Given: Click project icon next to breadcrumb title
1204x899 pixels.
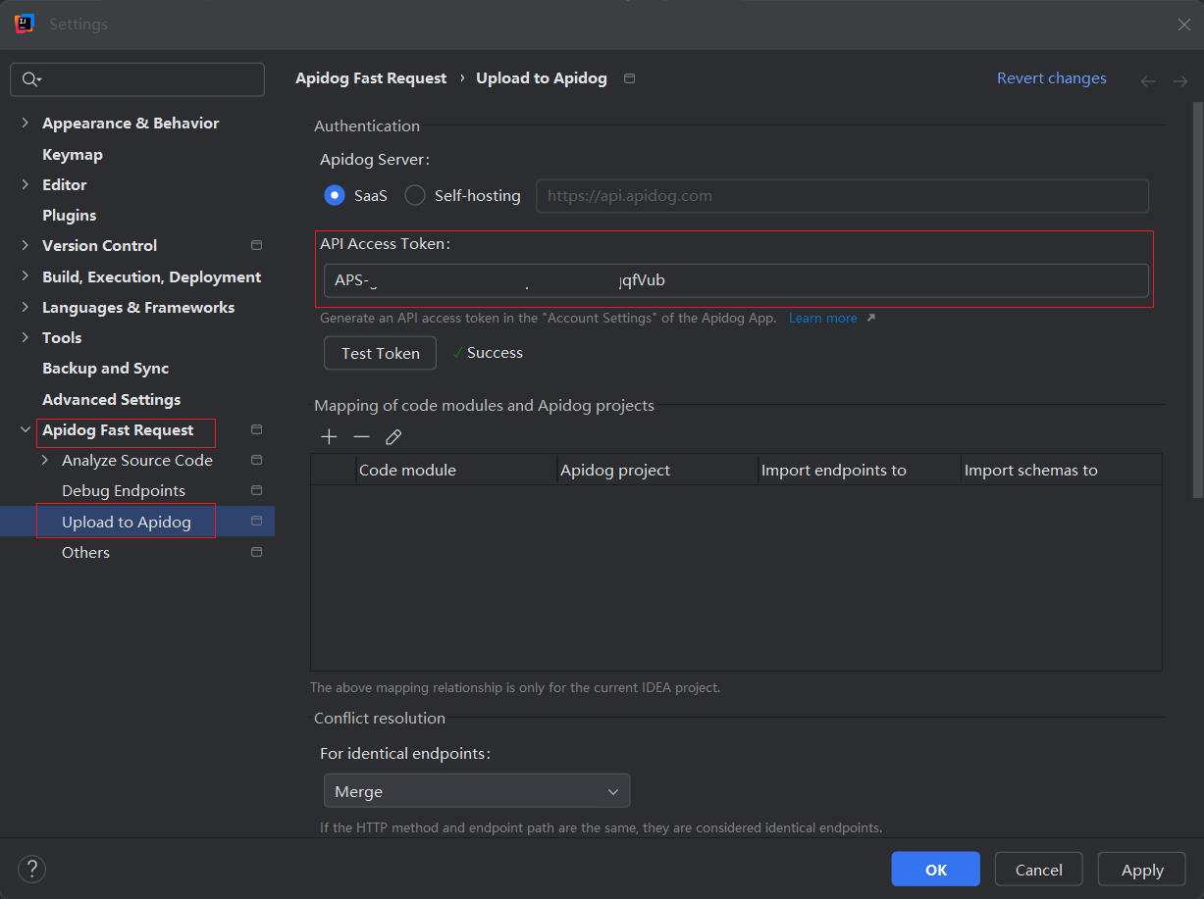Looking at the screenshot, I should pos(630,78).
